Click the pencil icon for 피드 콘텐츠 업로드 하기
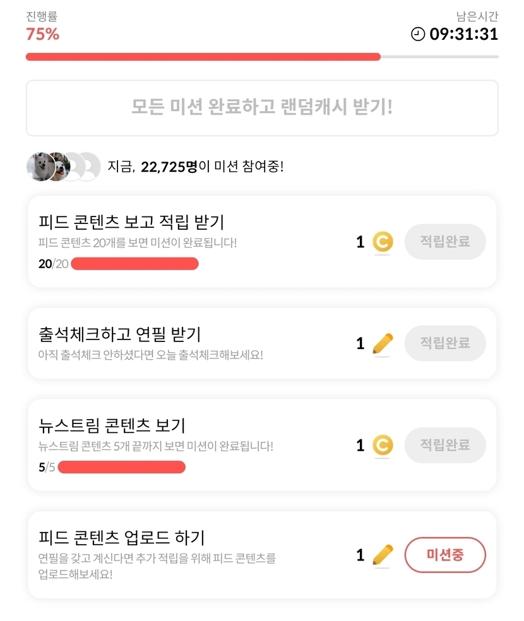The height and width of the screenshot is (621, 524). [x=383, y=555]
